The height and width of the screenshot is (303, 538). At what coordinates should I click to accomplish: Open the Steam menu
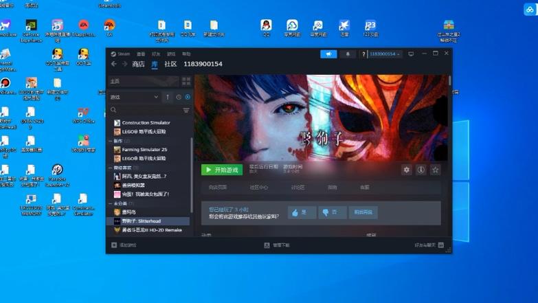pos(120,54)
